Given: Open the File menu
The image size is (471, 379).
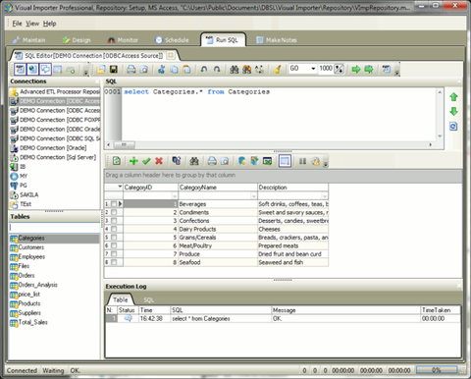Looking at the screenshot, I should pos(17,24).
